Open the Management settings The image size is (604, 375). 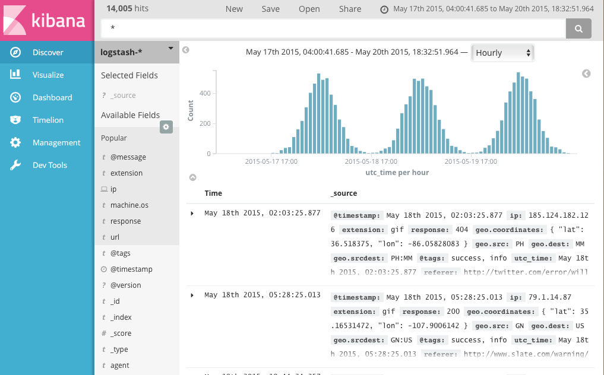56,143
